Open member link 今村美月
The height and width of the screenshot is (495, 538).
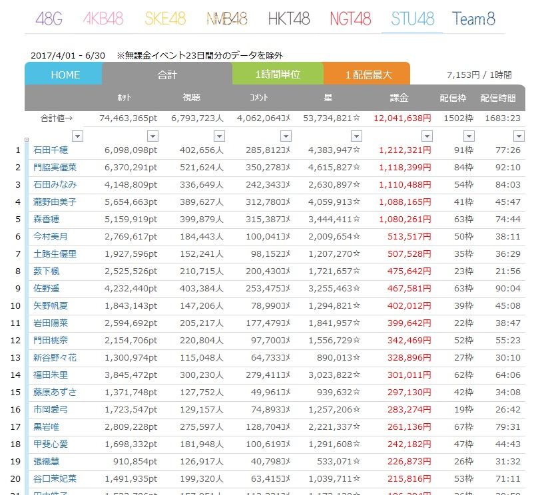coord(51,237)
